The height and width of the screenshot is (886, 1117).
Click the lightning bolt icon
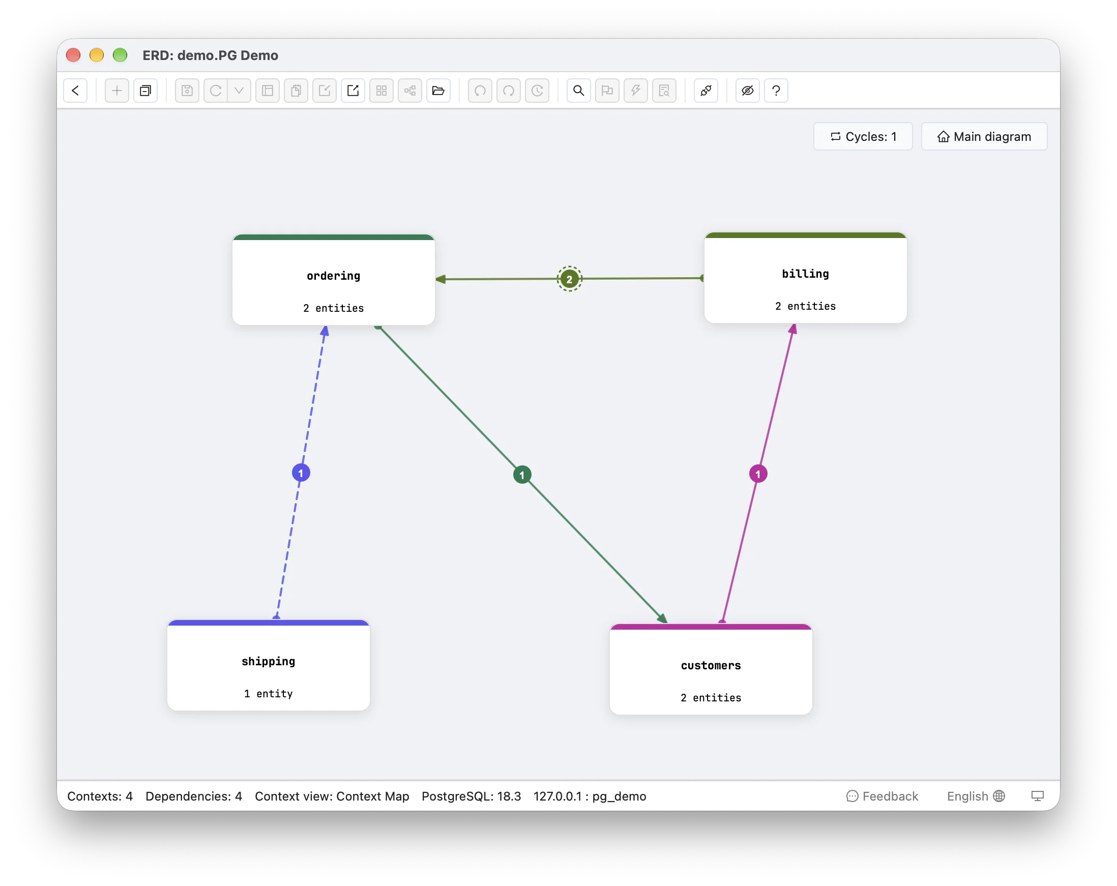[636, 91]
